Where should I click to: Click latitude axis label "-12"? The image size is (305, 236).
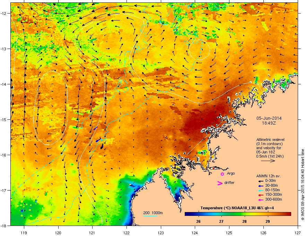3,14
